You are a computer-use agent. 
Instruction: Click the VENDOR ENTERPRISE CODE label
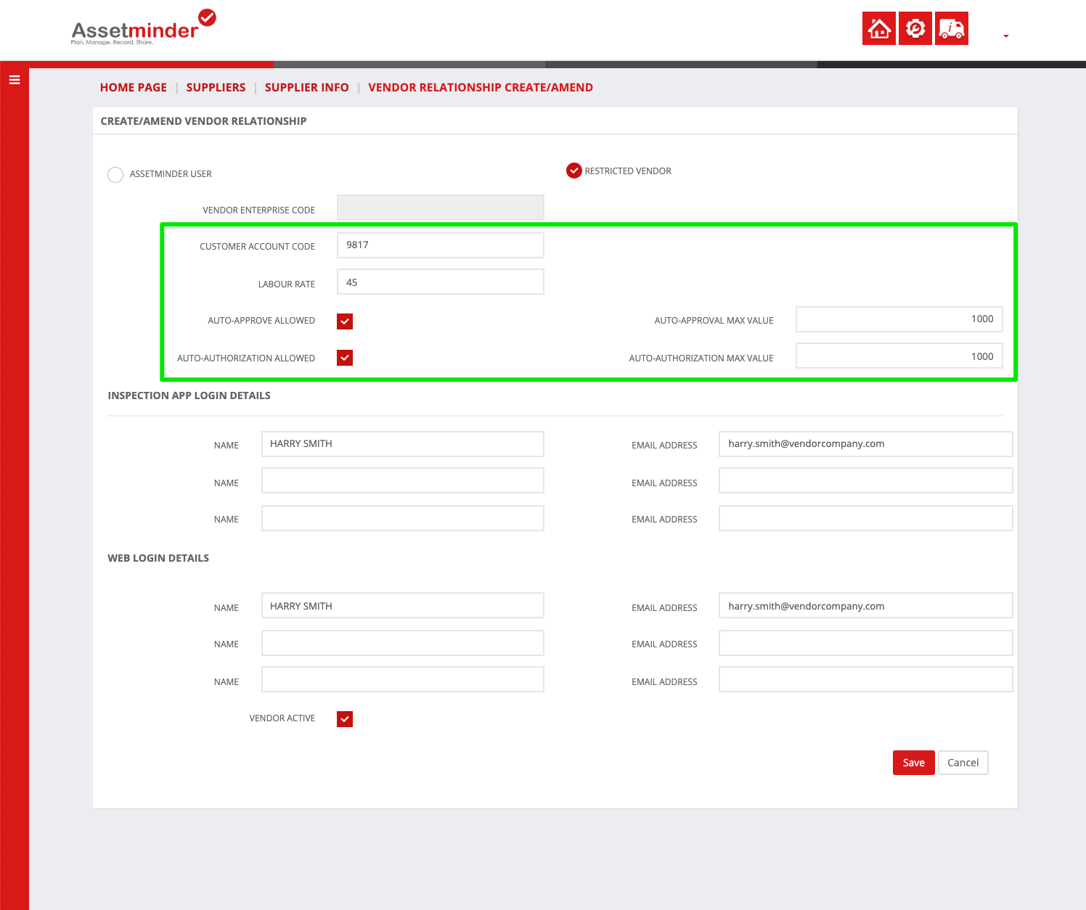coord(259,210)
